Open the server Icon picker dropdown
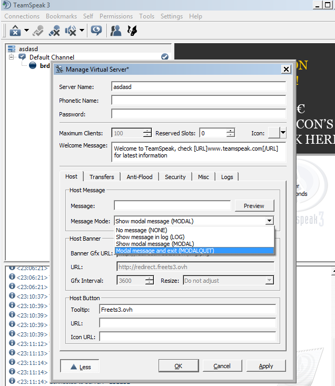 (283, 133)
